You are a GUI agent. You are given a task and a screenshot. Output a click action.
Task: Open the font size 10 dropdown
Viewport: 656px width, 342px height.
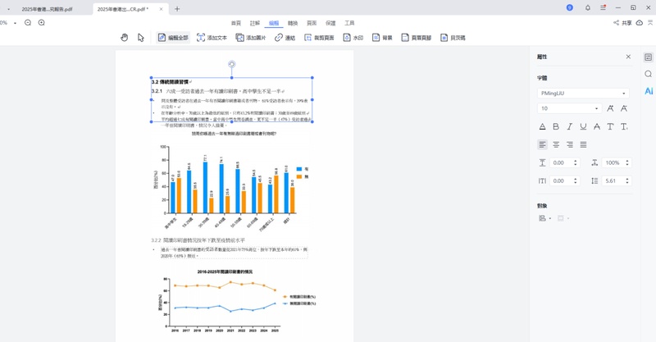[x=569, y=108]
